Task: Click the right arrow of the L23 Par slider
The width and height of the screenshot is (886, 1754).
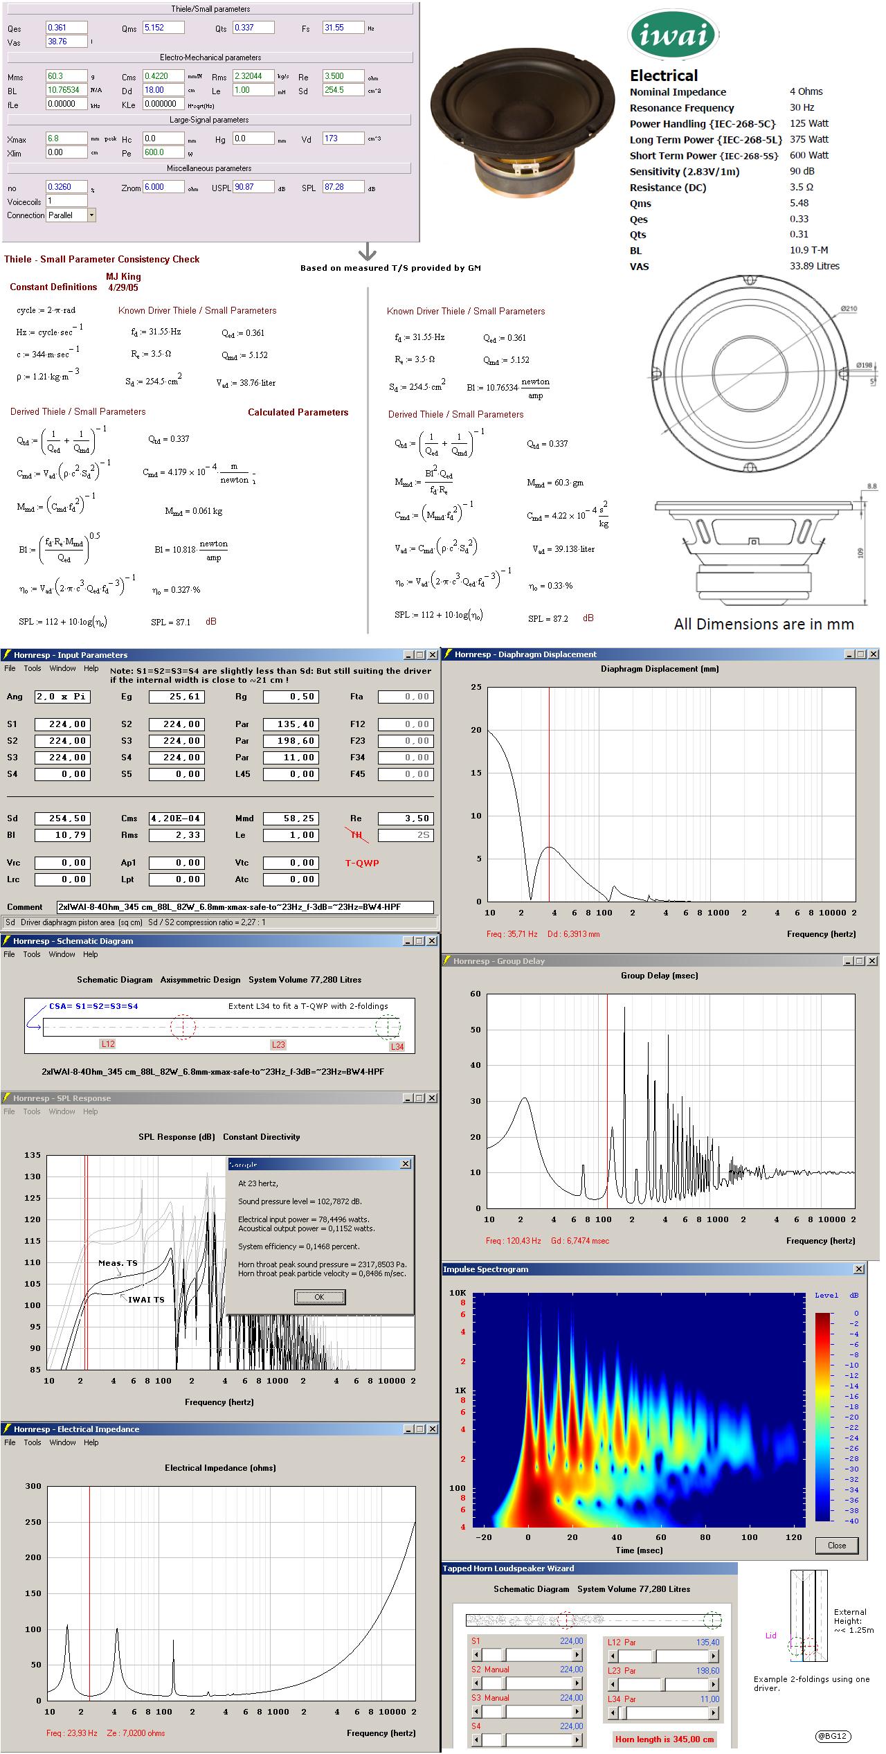Action: tap(714, 1685)
